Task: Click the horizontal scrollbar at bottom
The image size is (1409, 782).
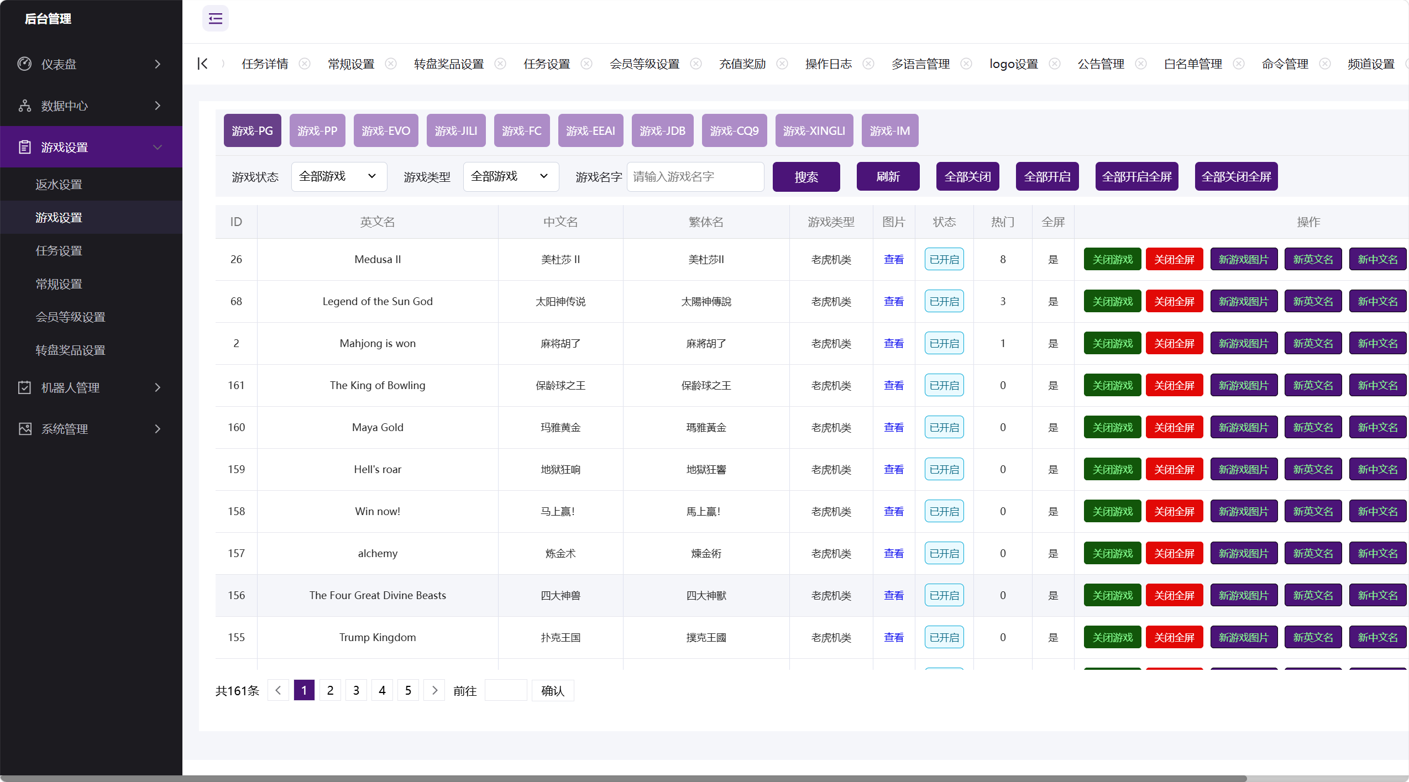Action: coord(623,778)
